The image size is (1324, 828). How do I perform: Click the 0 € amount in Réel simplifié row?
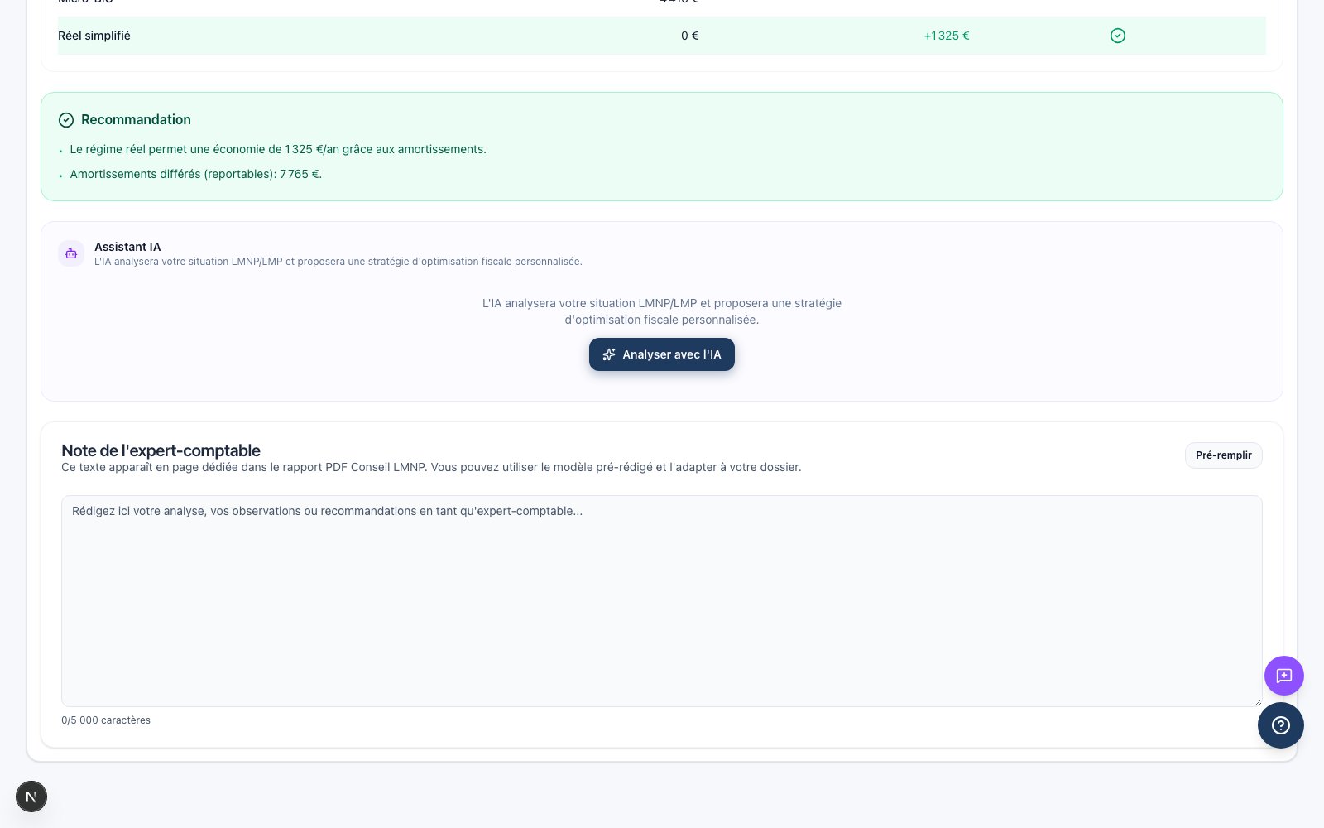tap(690, 36)
